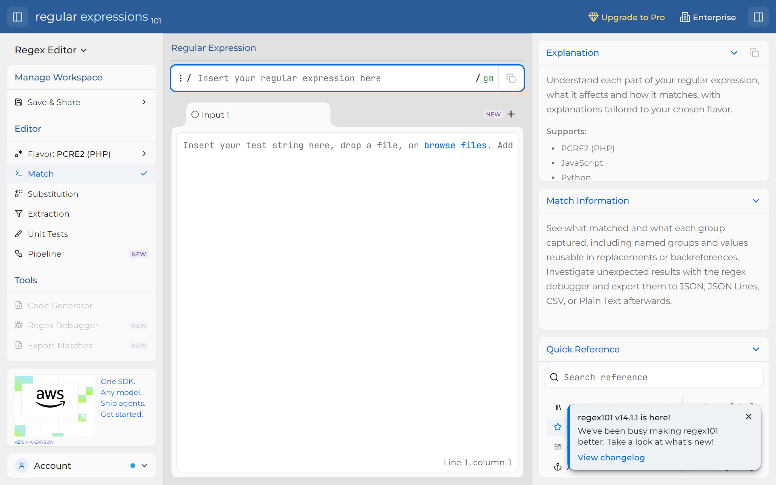This screenshot has width=776, height=485.
Task: Open the Regex Editor dropdown
Action: tap(51, 50)
